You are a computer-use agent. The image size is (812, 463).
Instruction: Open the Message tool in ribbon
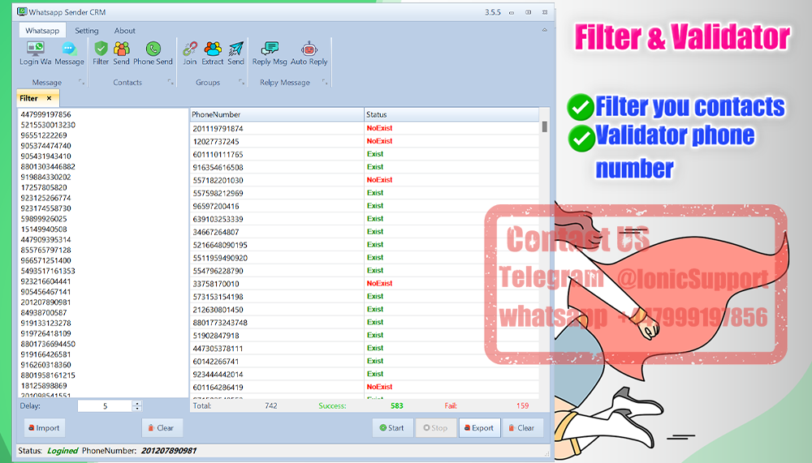point(69,54)
